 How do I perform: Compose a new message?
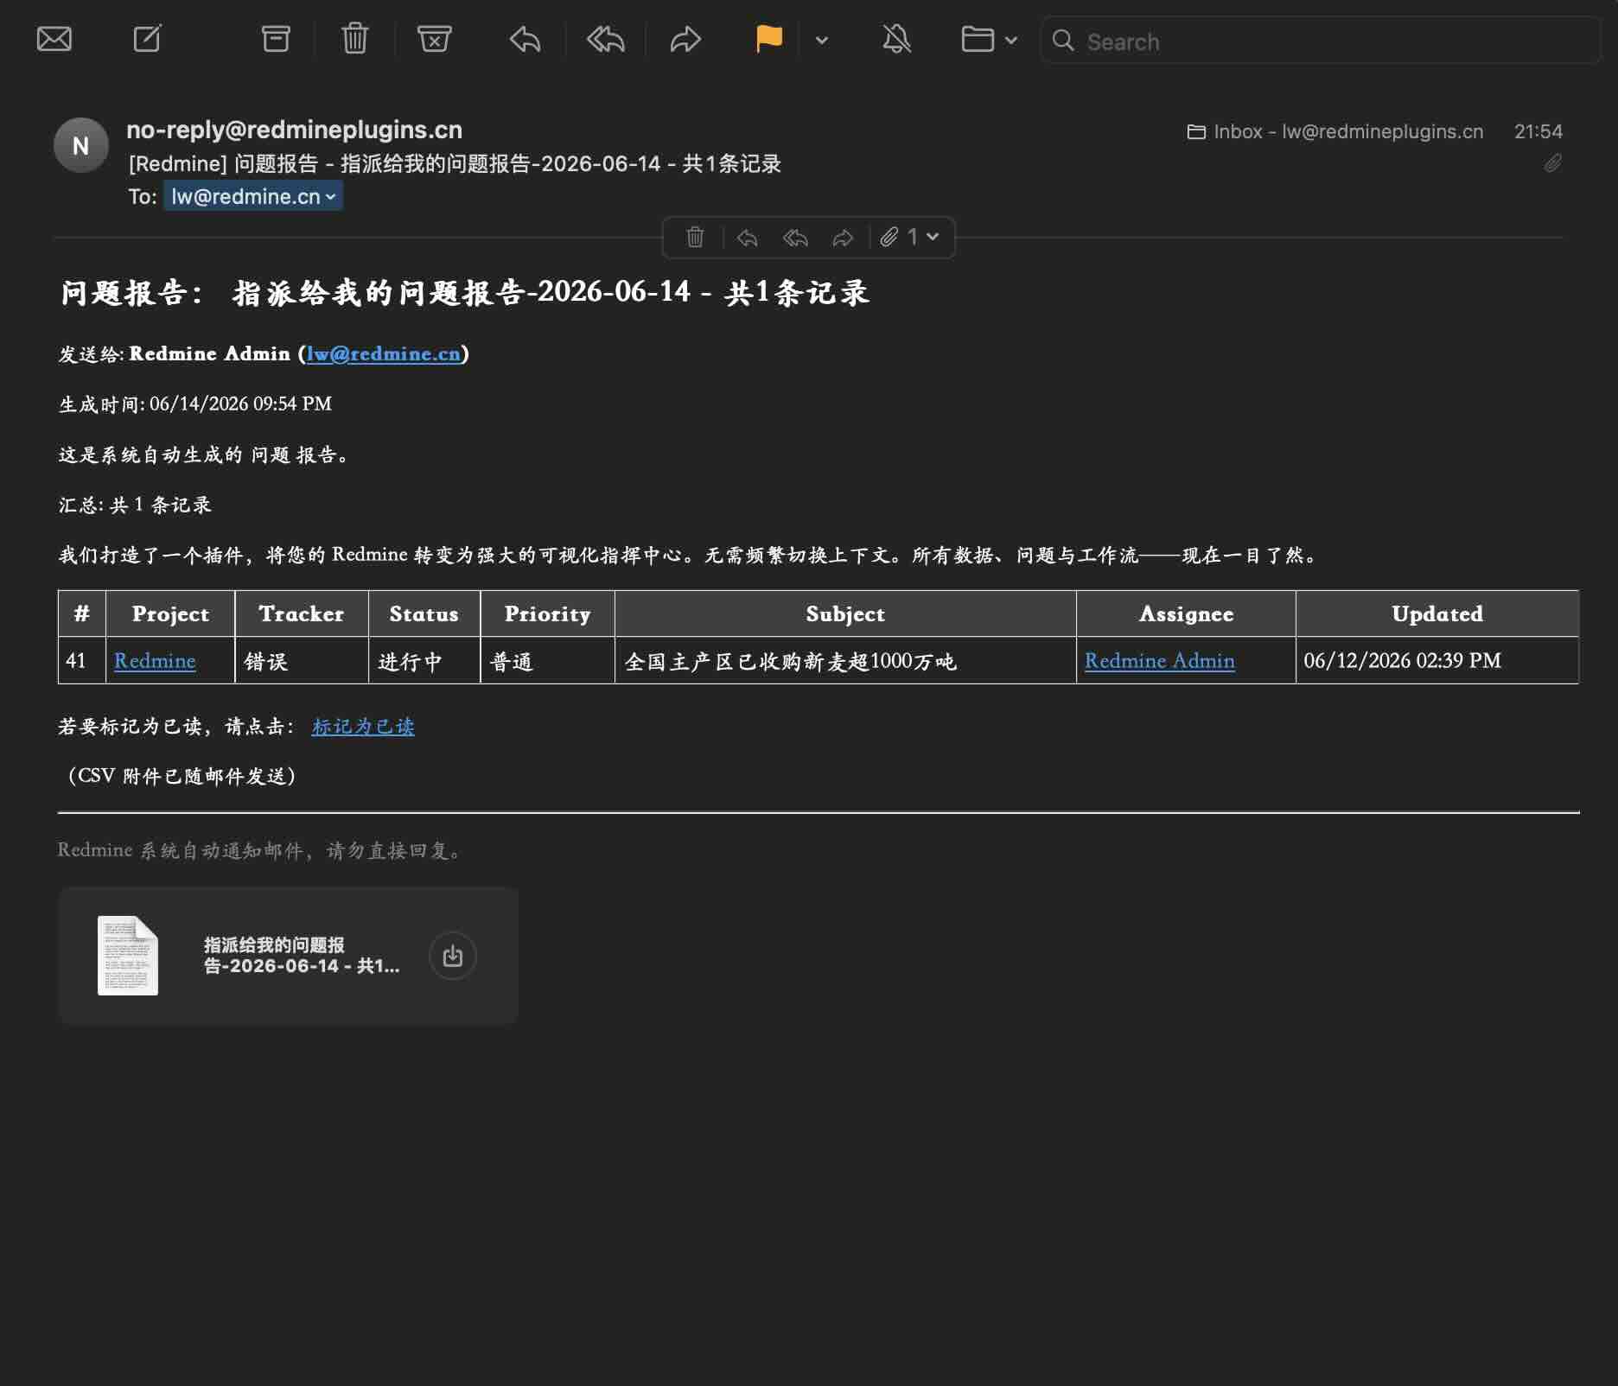pyautogui.click(x=148, y=39)
